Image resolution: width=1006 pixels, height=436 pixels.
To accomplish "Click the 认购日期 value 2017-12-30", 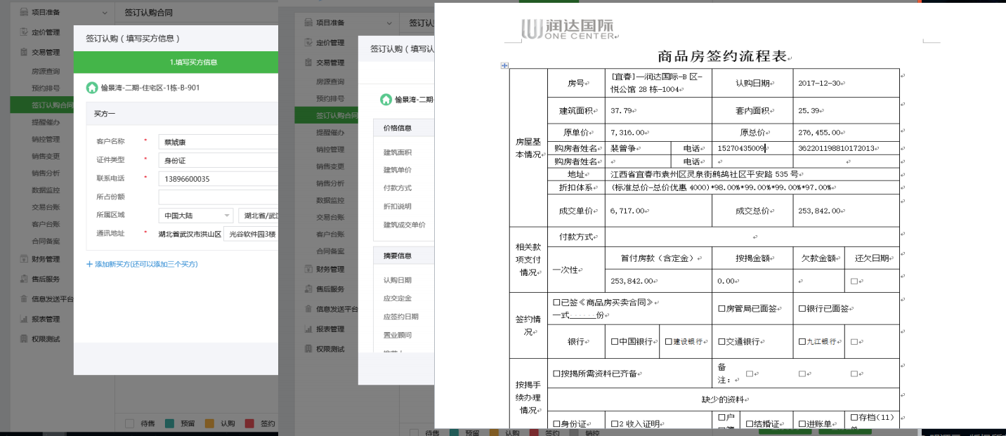I will pos(820,83).
